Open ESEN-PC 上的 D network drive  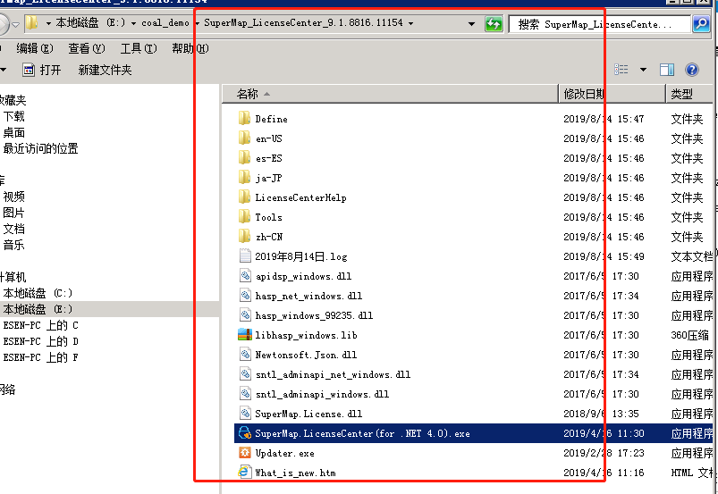(x=40, y=341)
